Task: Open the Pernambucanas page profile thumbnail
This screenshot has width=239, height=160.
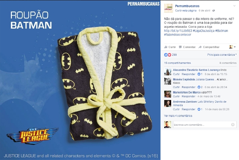Action: [x=168, y=8]
